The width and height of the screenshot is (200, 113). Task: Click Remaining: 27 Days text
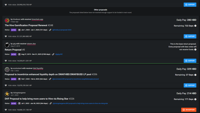coord(184,75)
